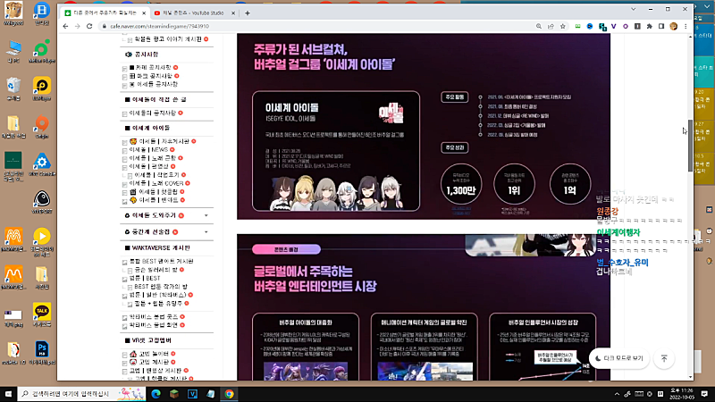Select the Naver cafe tab

coord(104,13)
